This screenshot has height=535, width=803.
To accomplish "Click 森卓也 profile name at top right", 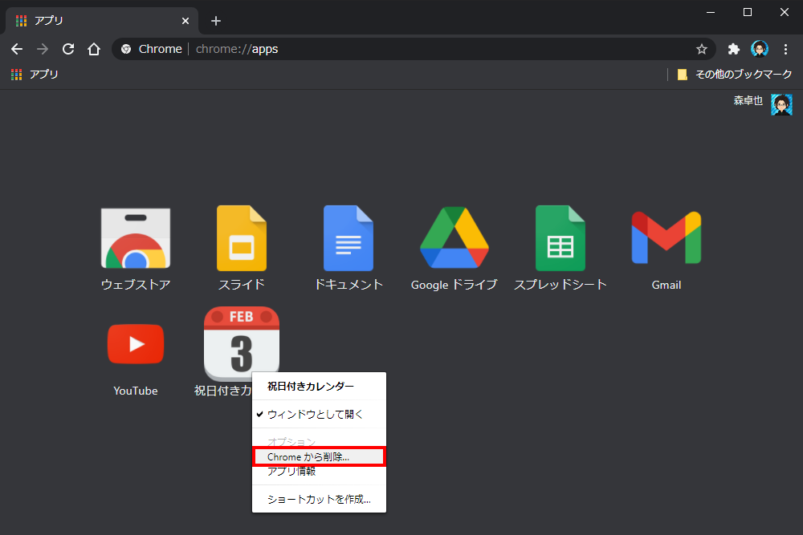I will 748,100.
